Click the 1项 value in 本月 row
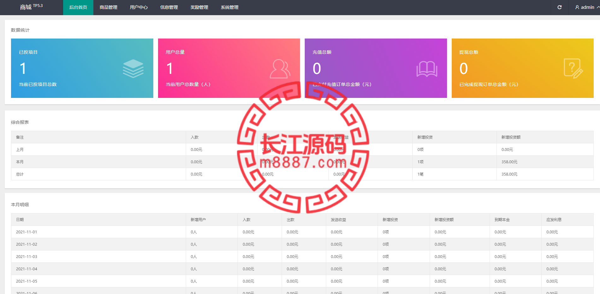This screenshot has width=600, height=294. click(x=421, y=162)
